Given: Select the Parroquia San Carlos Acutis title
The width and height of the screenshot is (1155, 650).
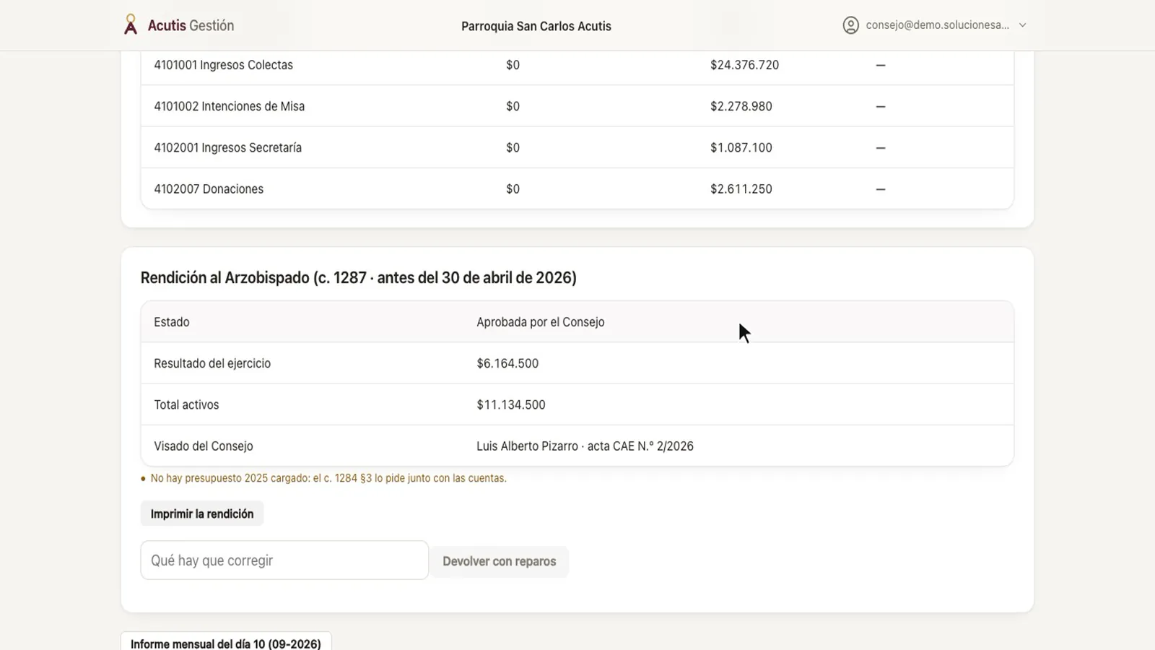Looking at the screenshot, I should (x=536, y=26).
